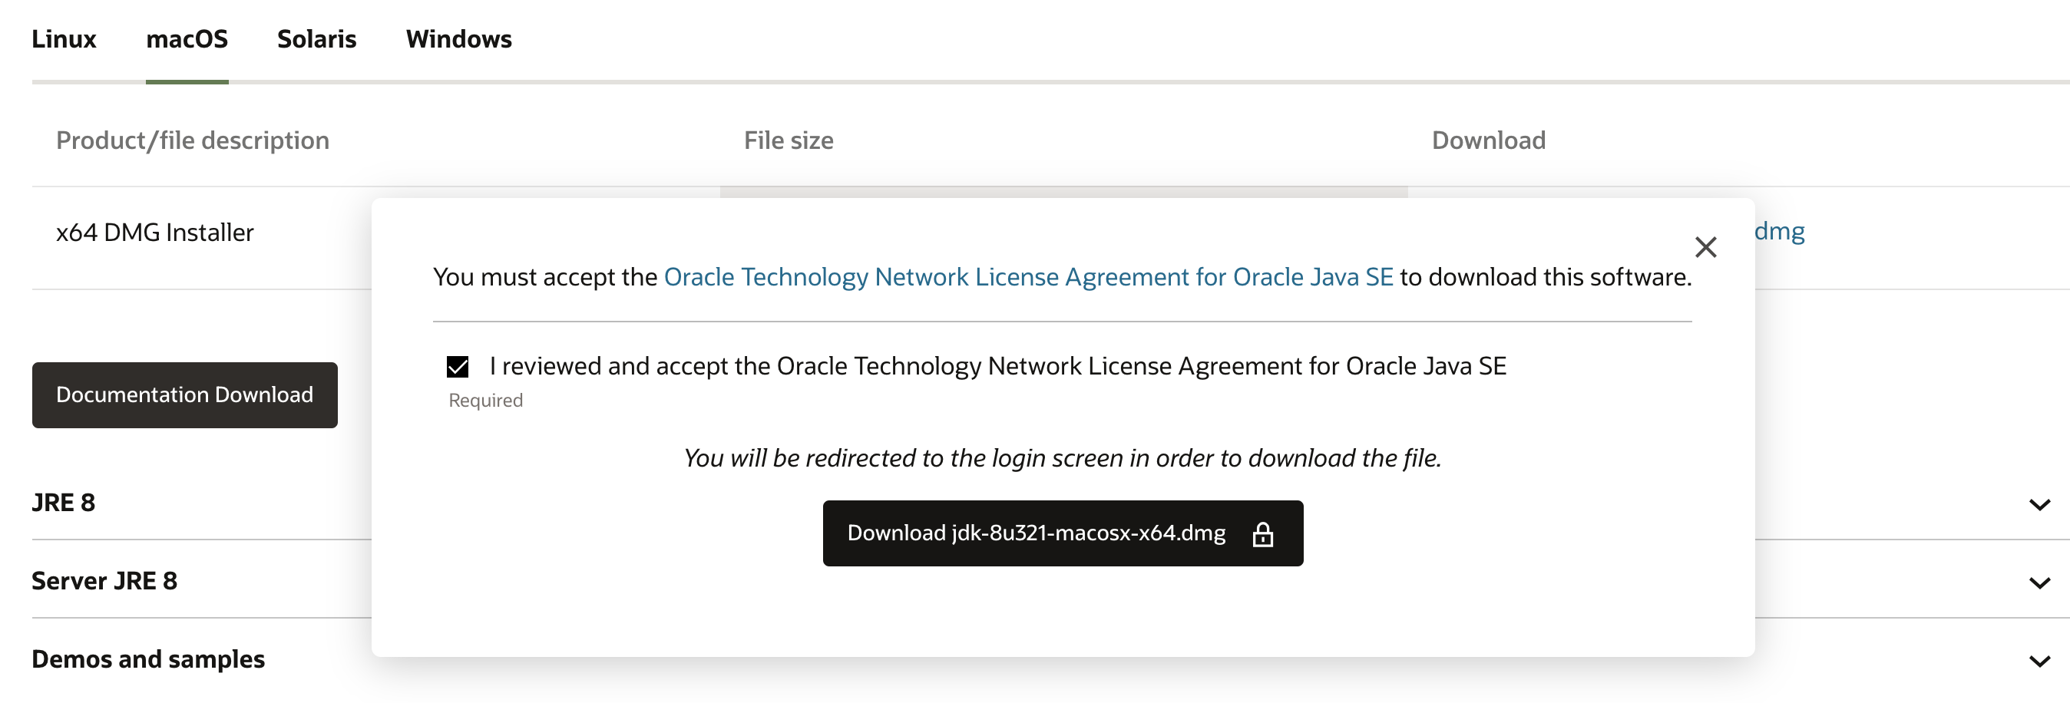Click the File size column header
This screenshot has width=2070, height=703.
tap(789, 140)
